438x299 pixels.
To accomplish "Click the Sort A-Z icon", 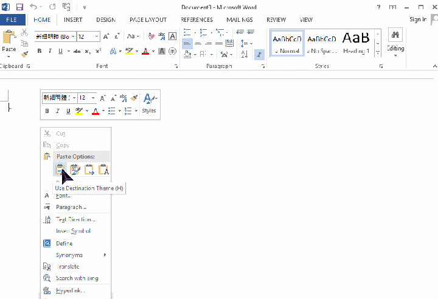I will coord(245,54).
